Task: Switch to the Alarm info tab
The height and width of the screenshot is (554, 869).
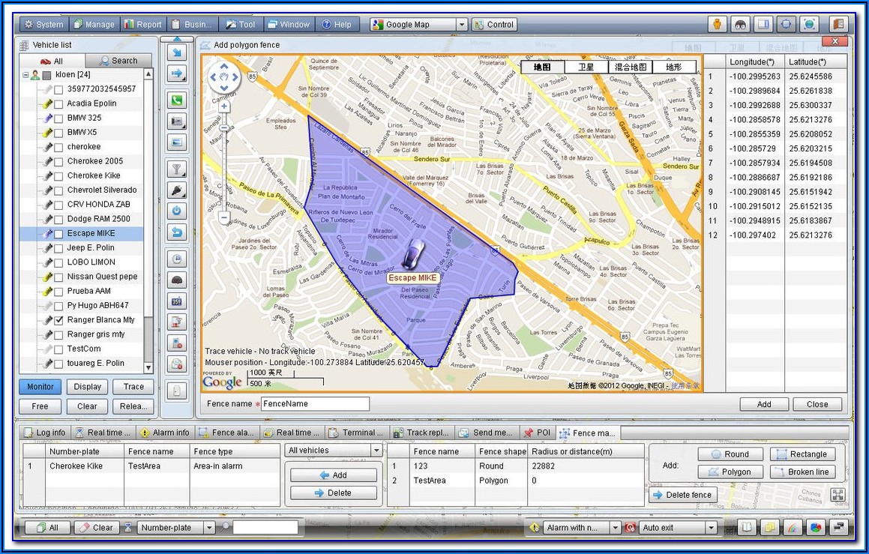Action: pos(164,433)
